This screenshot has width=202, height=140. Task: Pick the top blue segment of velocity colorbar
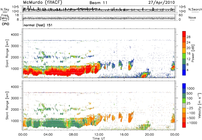(184, 86)
